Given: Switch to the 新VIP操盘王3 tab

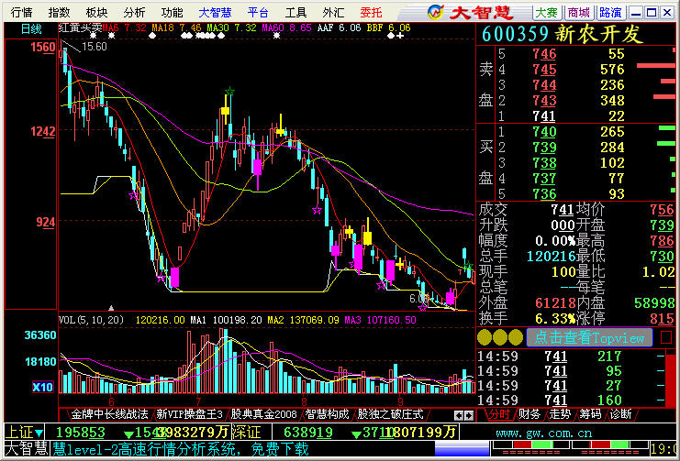Looking at the screenshot, I should coord(190,414).
